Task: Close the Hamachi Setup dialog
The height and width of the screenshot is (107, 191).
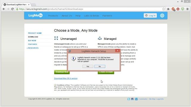Action: 118,51
